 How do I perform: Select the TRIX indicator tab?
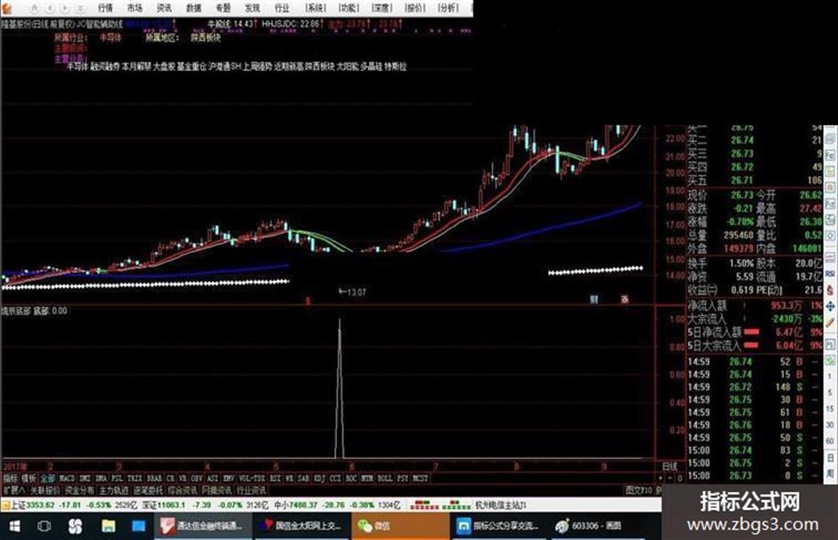coord(135,479)
